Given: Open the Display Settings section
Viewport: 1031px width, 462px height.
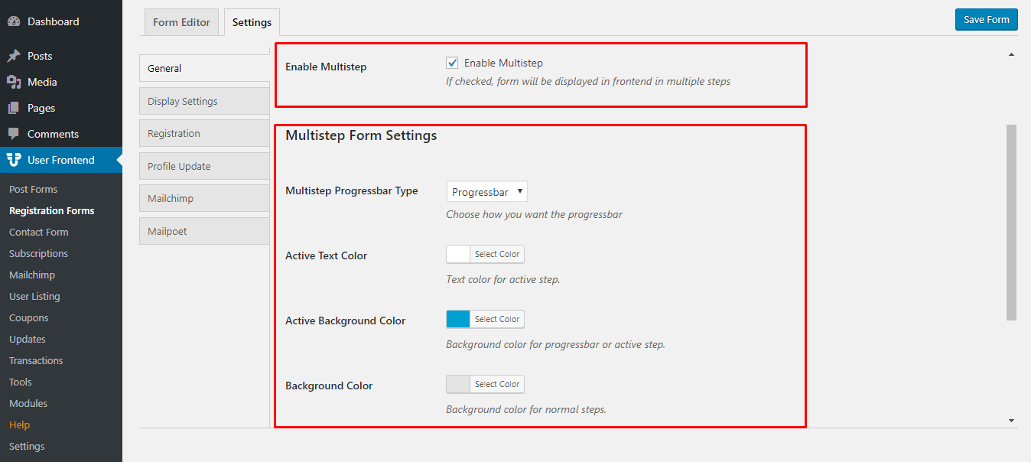Looking at the screenshot, I should 204,101.
